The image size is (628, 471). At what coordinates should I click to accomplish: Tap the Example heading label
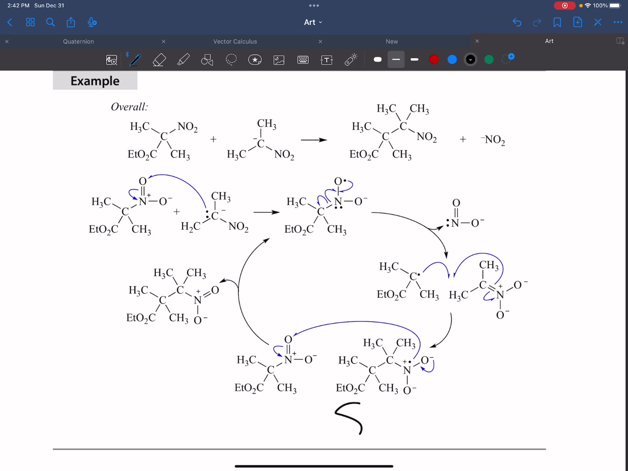(95, 81)
